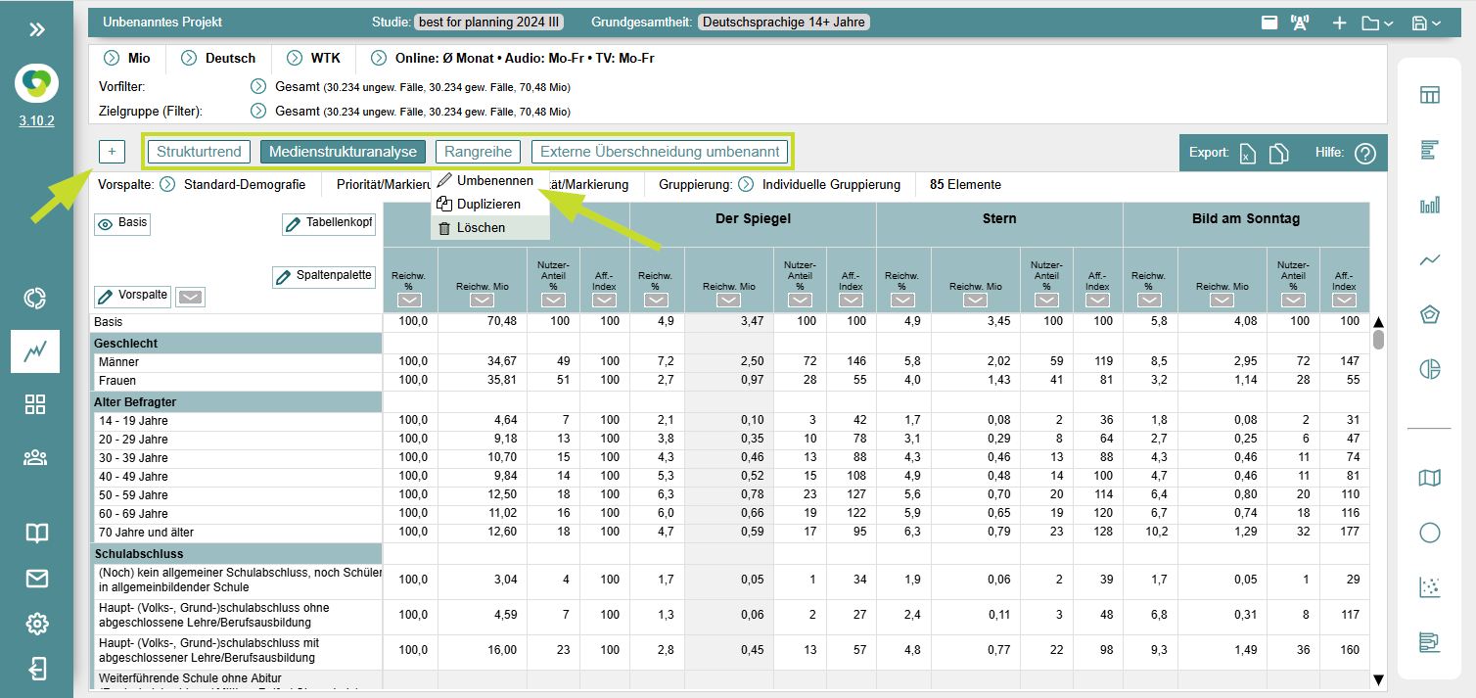Expand the left sidebar with double chevron
The height and width of the screenshot is (698, 1476).
pos(36,29)
